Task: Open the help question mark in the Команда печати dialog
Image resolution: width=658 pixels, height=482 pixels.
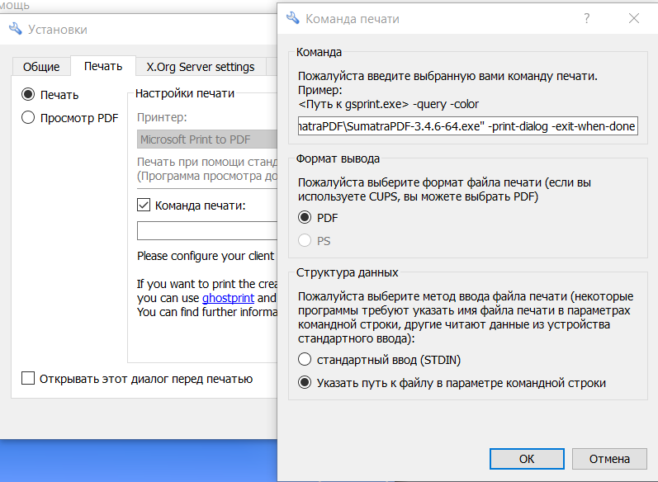Action: click(587, 18)
